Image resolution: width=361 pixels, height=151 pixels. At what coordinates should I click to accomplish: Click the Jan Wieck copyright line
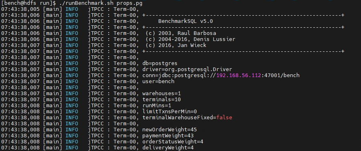pos(176,45)
